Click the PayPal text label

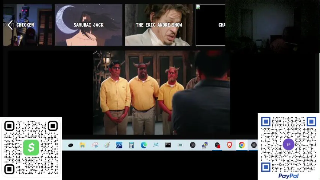point(288,176)
